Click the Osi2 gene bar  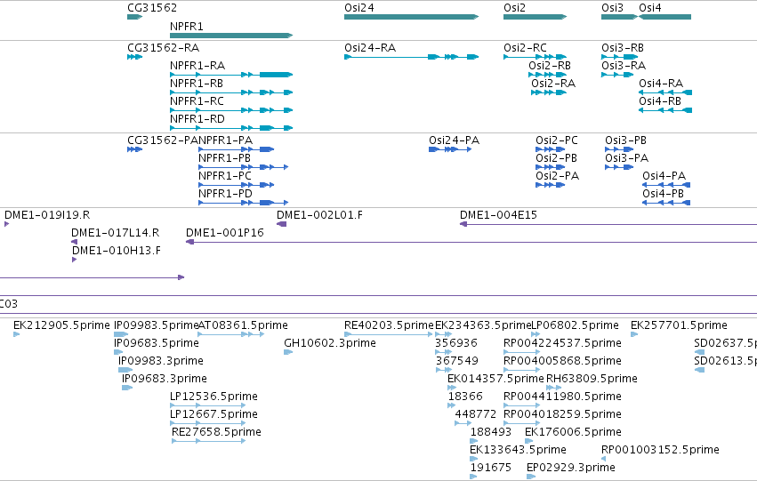pos(535,17)
